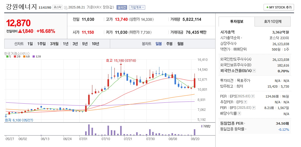301x147 pixels.
Task: Click the MY STOCK 추가 button
Action: pyautogui.click(x=279, y=7)
